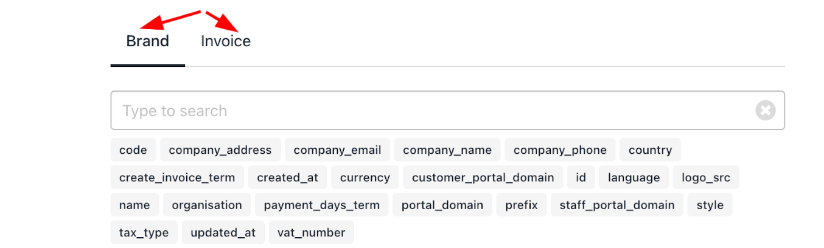
Task: Switch to the Invoice tab
Action: pyautogui.click(x=226, y=41)
